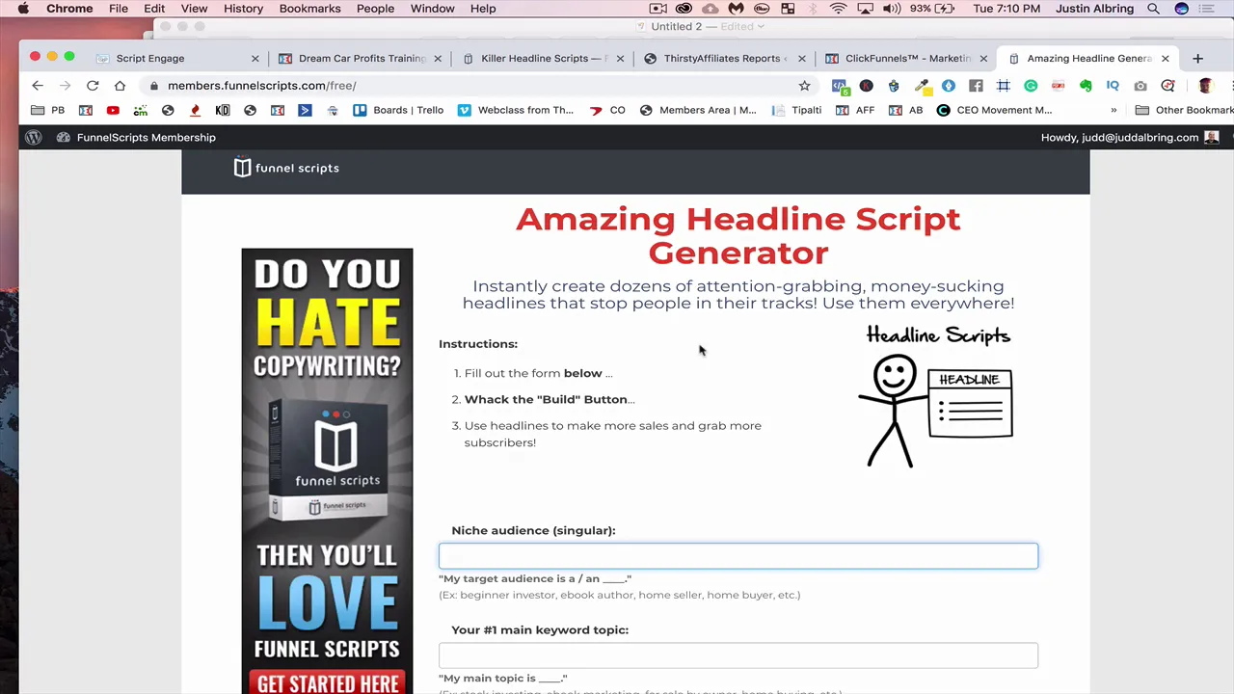Open the cm bookmark icon

(x=141, y=110)
